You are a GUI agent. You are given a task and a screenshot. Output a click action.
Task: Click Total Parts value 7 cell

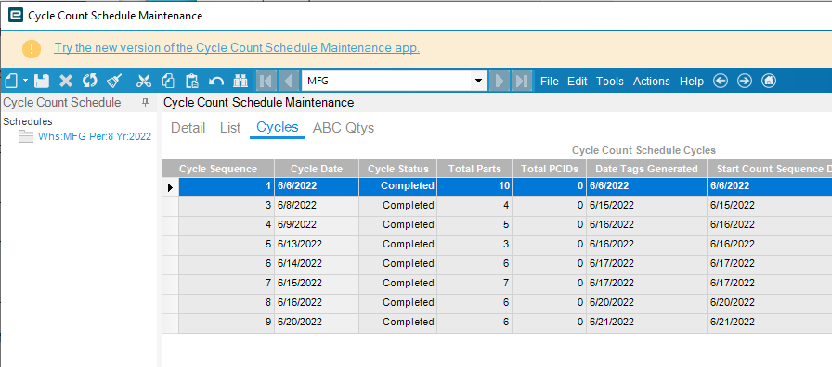(474, 284)
